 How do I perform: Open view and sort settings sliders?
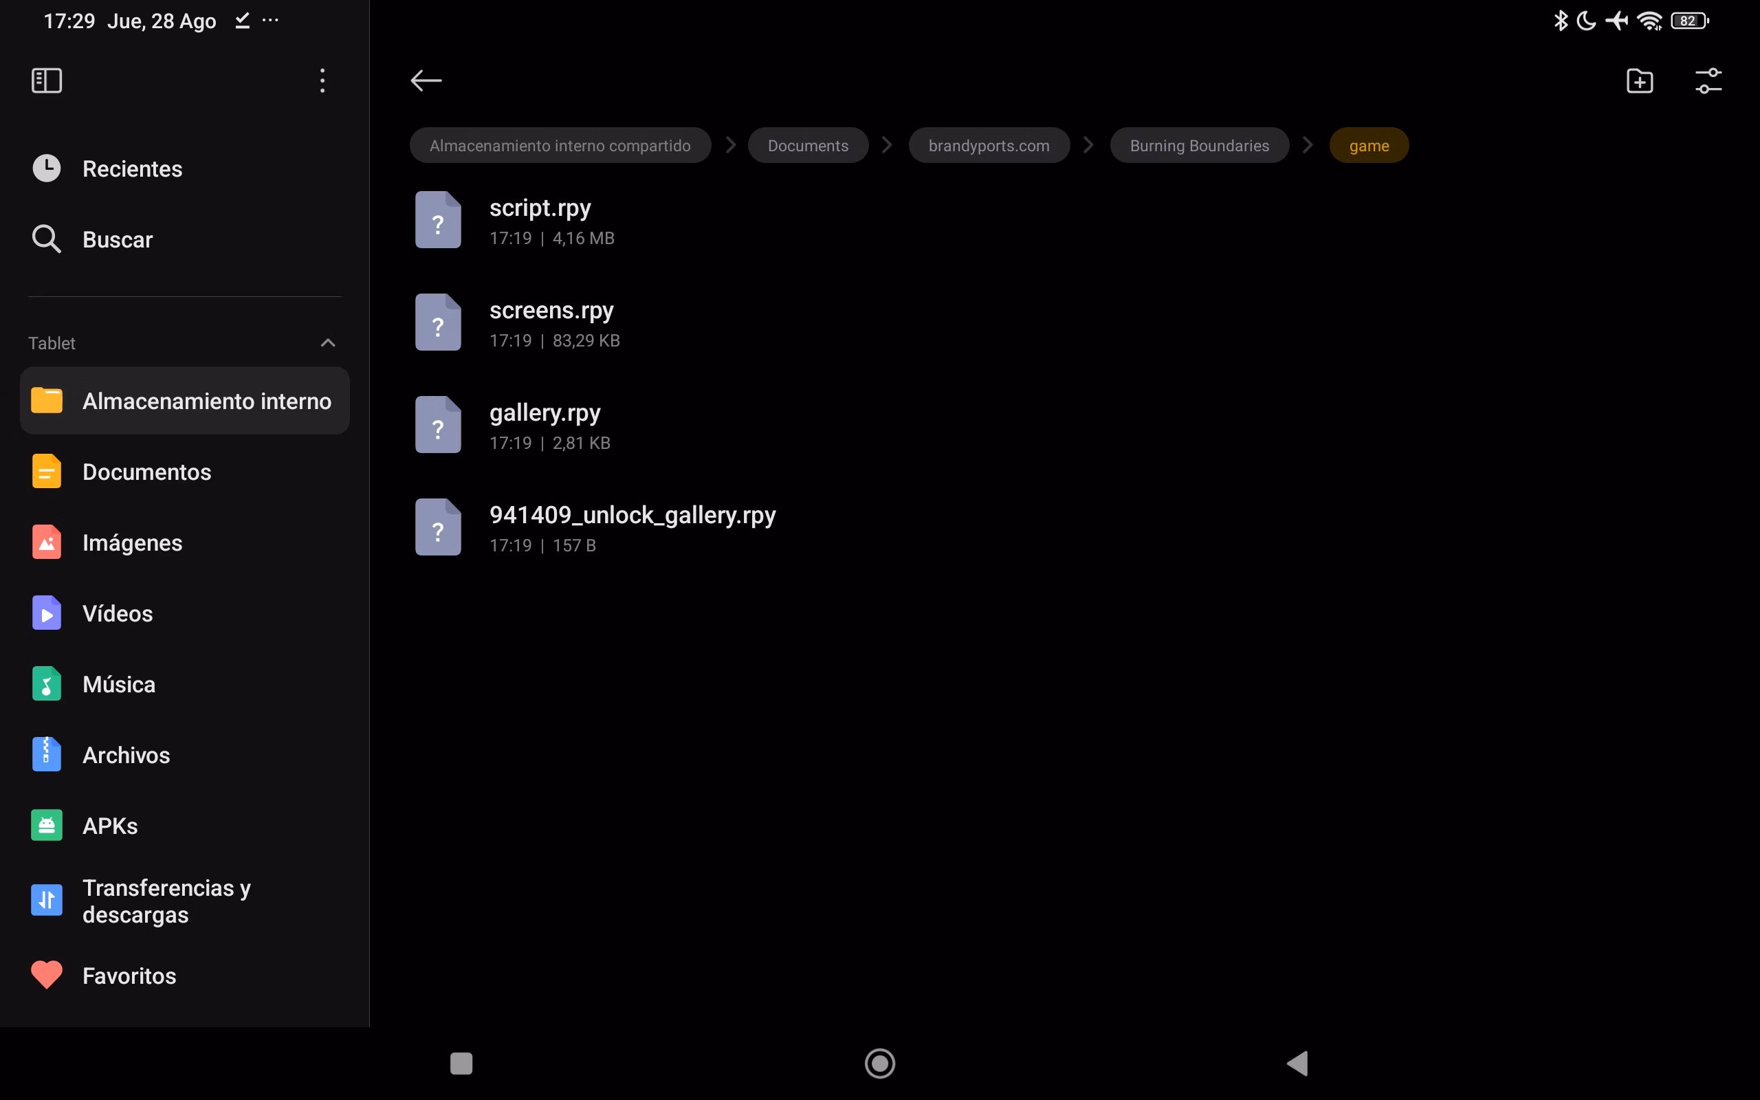coord(1708,80)
